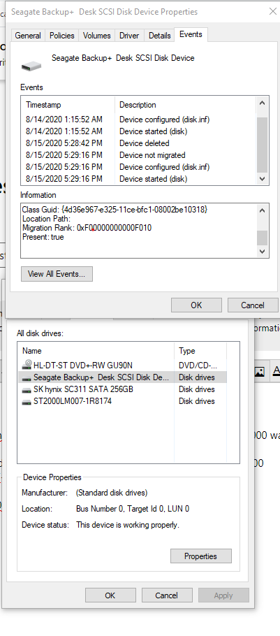The image size is (280, 636).
Task: Select the Events tab
Action: (191, 34)
